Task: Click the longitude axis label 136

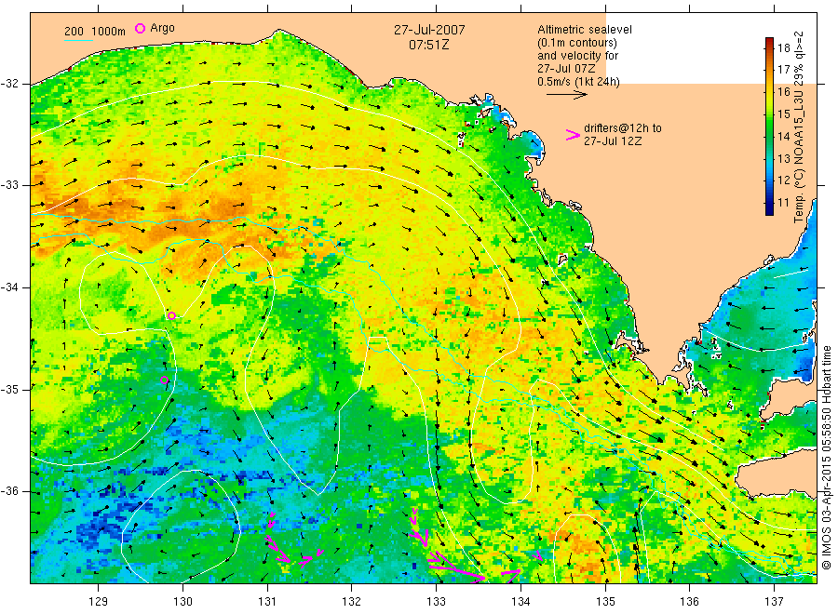Action: point(689,602)
